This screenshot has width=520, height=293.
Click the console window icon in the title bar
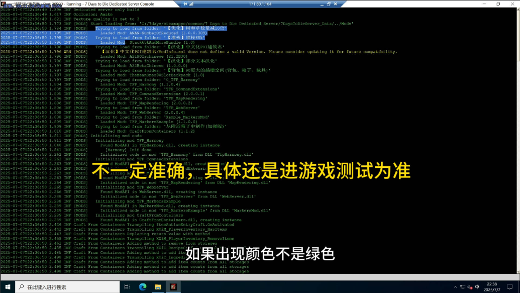pyautogui.click(x=3, y=3)
